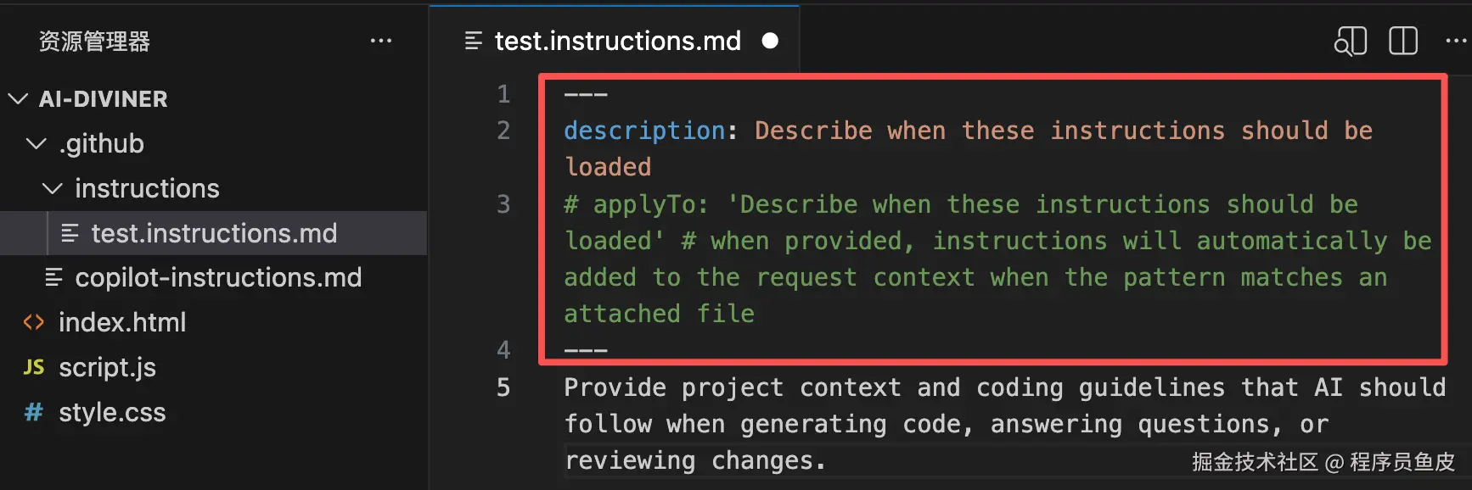1472x490 pixels.
Task: Open the editor's more actions ellipsis menu
Action: click(1456, 41)
